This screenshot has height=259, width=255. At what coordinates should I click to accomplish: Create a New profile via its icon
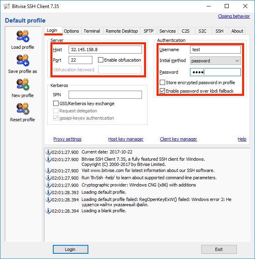click(x=23, y=84)
